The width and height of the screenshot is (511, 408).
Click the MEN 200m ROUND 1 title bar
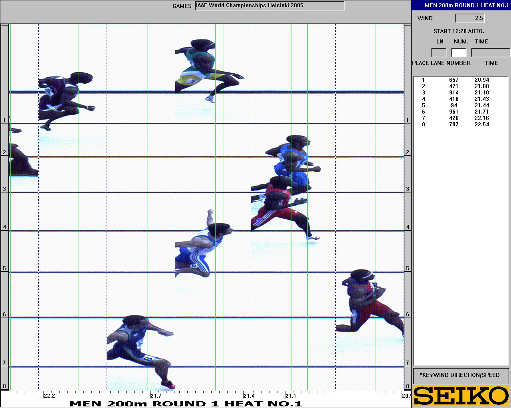point(461,5)
